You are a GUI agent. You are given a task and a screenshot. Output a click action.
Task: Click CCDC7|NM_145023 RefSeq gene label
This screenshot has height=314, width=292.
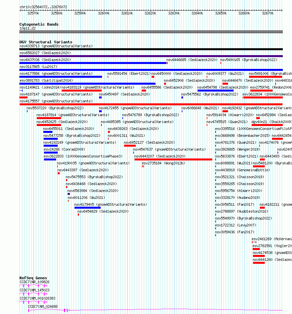(34, 290)
